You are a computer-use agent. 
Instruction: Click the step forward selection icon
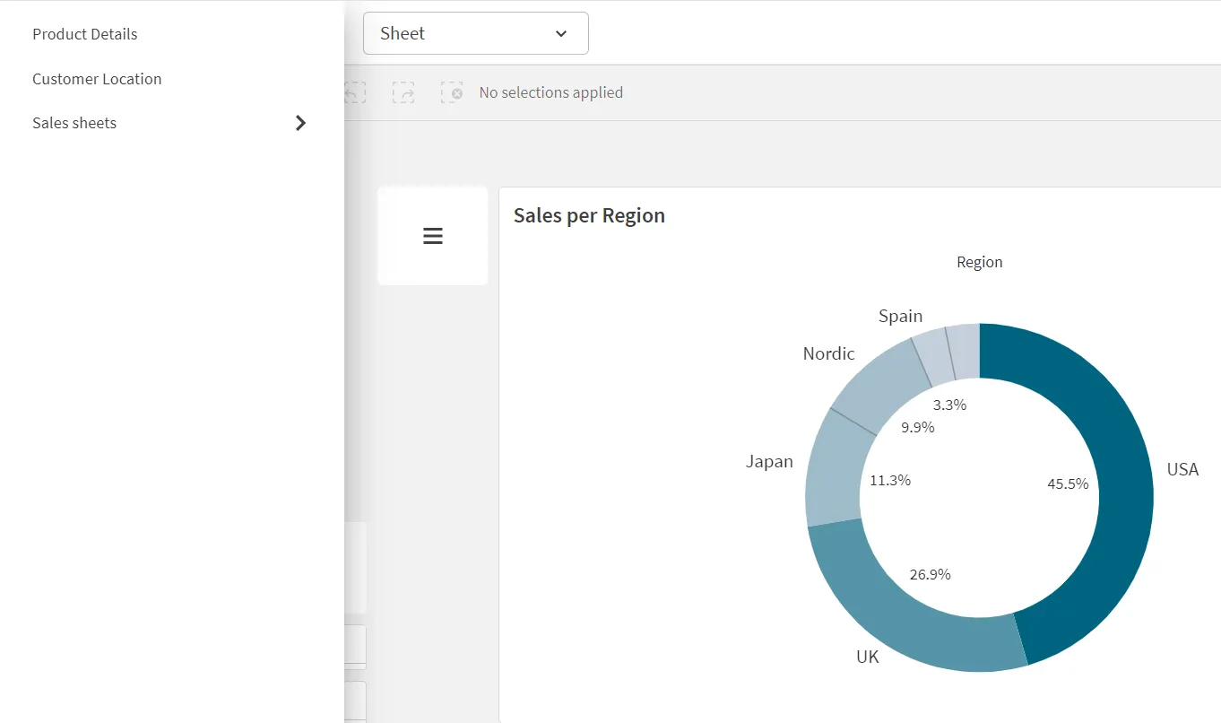click(x=403, y=92)
